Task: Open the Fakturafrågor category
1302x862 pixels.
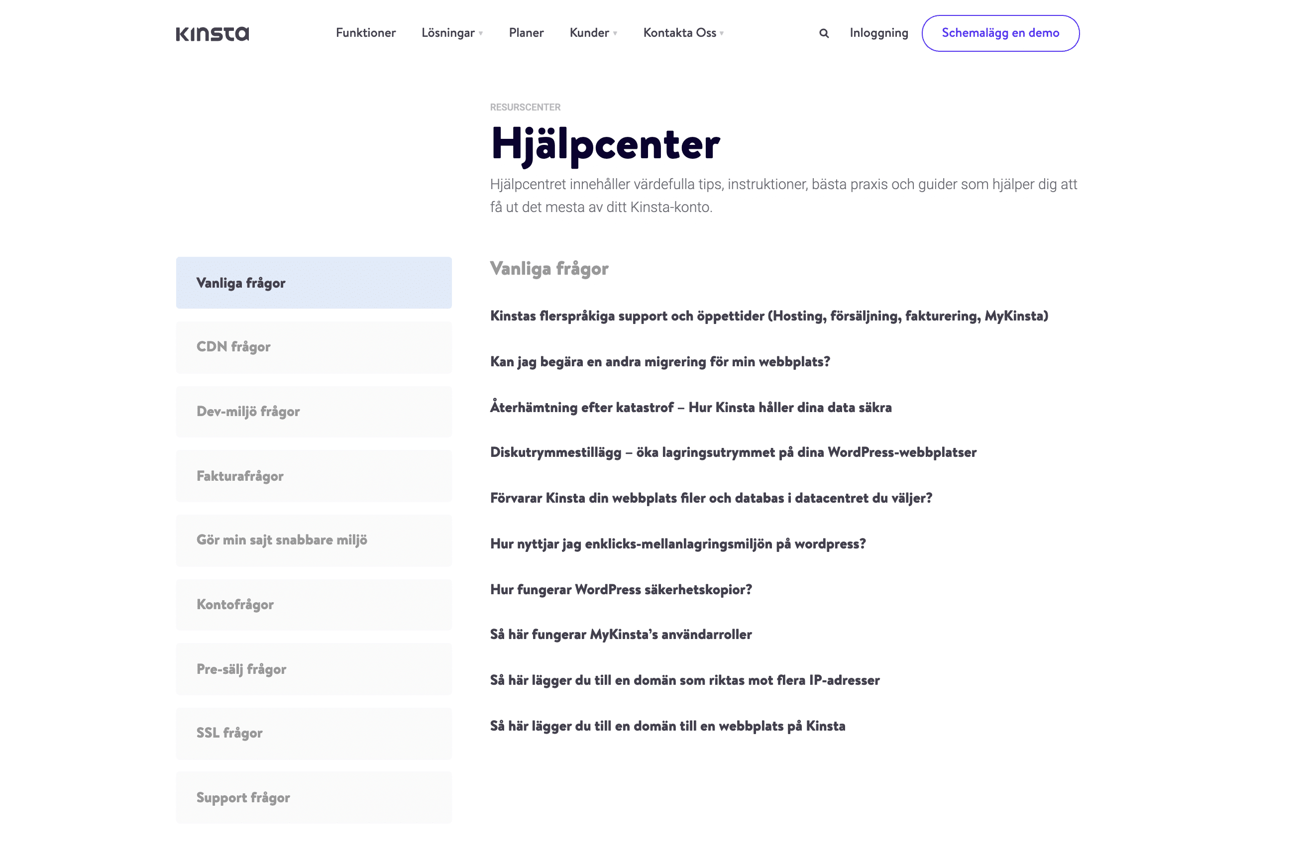Action: pos(314,475)
